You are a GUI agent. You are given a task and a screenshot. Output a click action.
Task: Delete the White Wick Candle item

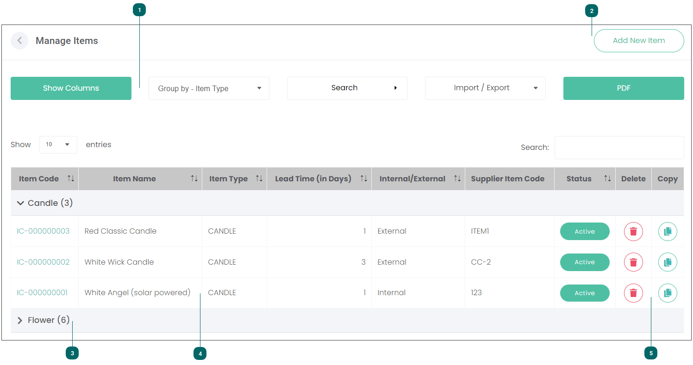coord(633,262)
